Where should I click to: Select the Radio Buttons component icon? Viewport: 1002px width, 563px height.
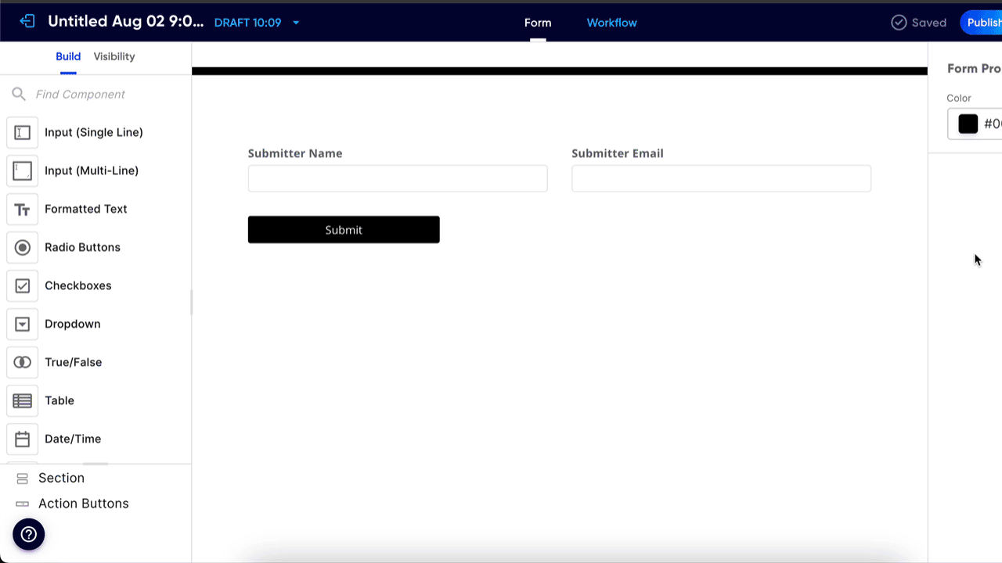click(23, 248)
